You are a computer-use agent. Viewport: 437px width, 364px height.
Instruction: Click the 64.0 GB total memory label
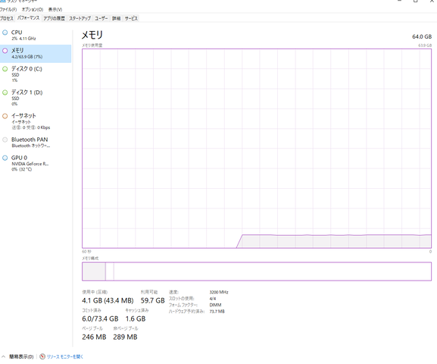point(422,36)
